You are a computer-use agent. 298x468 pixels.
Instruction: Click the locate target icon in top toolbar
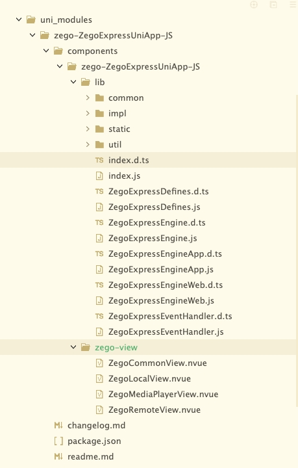pos(254,5)
